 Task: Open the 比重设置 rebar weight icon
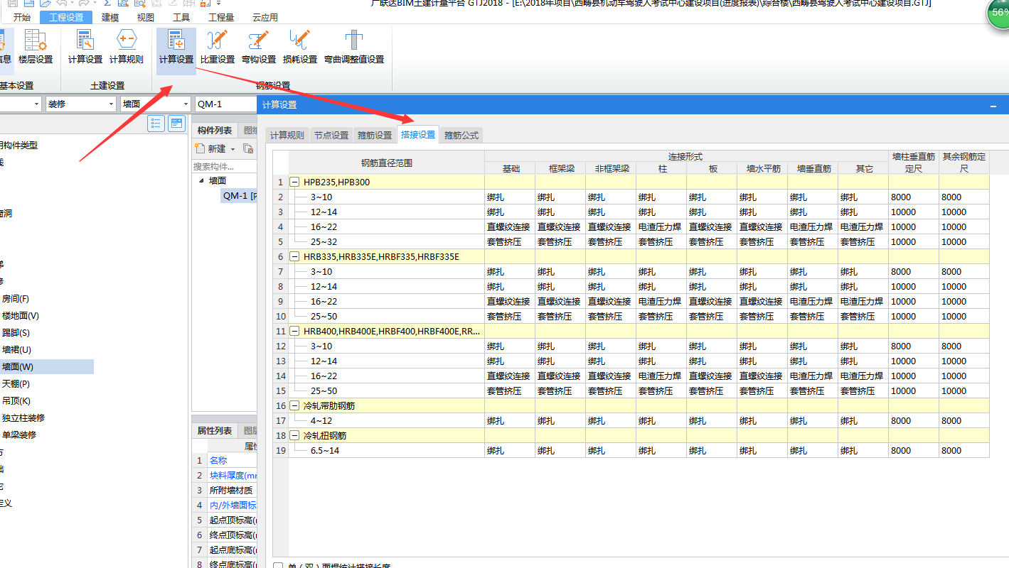tap(218, 47)
